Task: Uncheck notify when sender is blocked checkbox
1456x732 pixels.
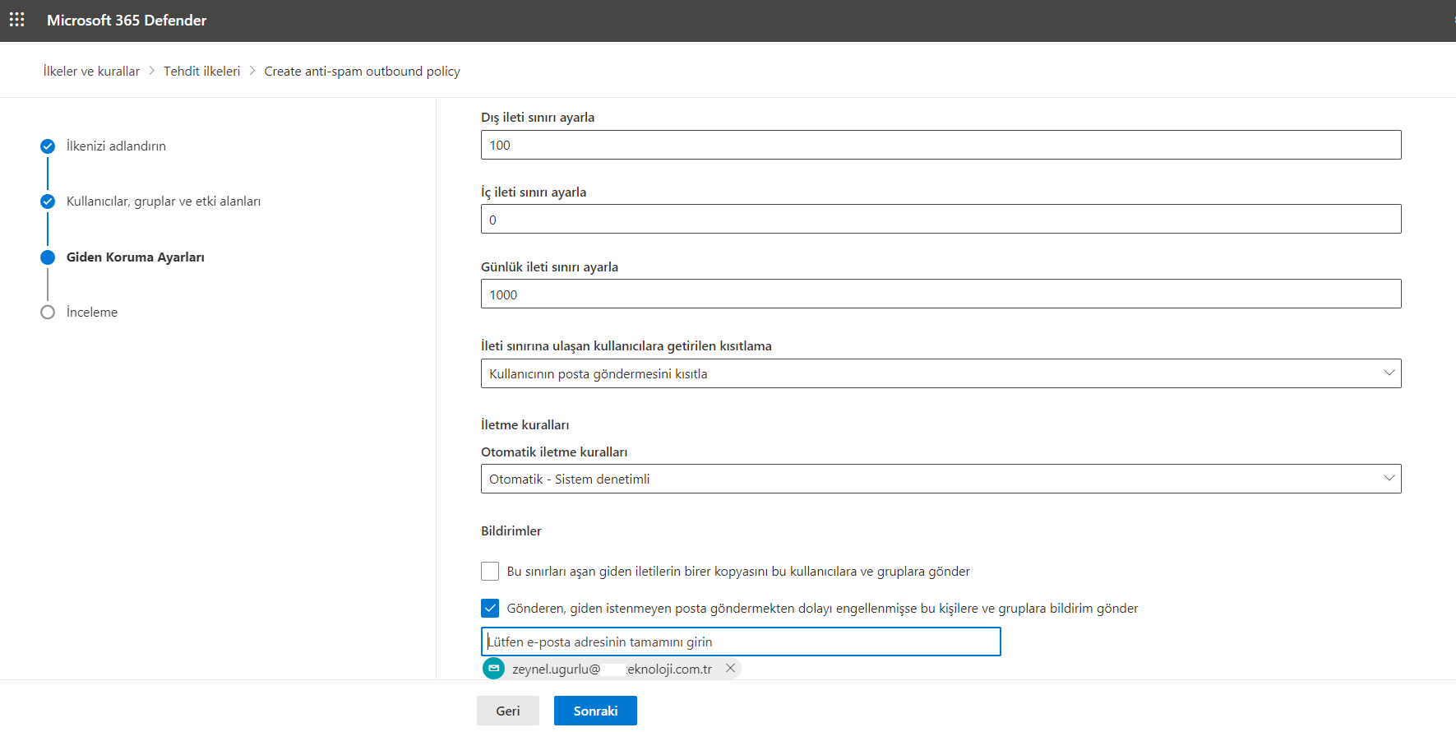Action: (x=490, y=608)
